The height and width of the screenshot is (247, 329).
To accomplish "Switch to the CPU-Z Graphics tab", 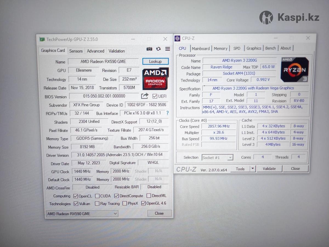I will (254, 48).
